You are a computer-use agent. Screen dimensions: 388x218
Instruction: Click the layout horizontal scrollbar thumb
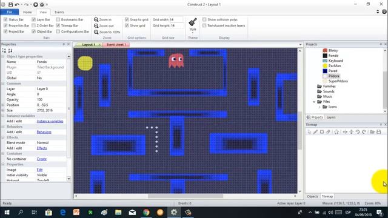click(186, 196)
